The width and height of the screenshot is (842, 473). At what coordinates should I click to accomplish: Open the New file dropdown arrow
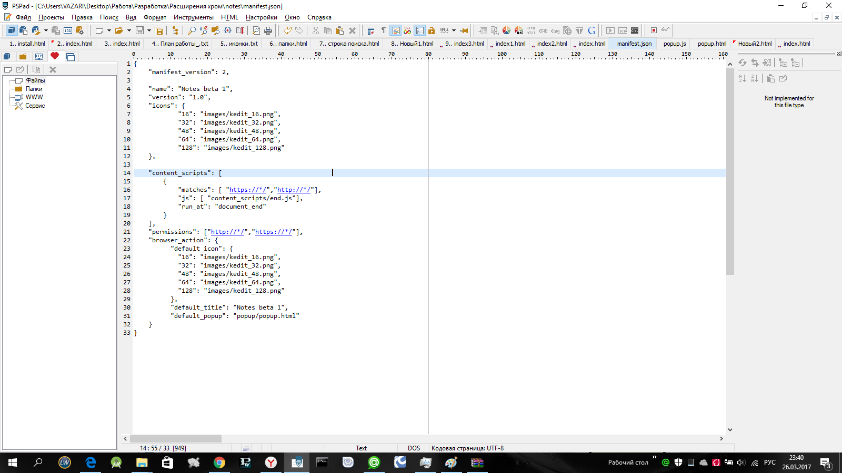[109, 30]
